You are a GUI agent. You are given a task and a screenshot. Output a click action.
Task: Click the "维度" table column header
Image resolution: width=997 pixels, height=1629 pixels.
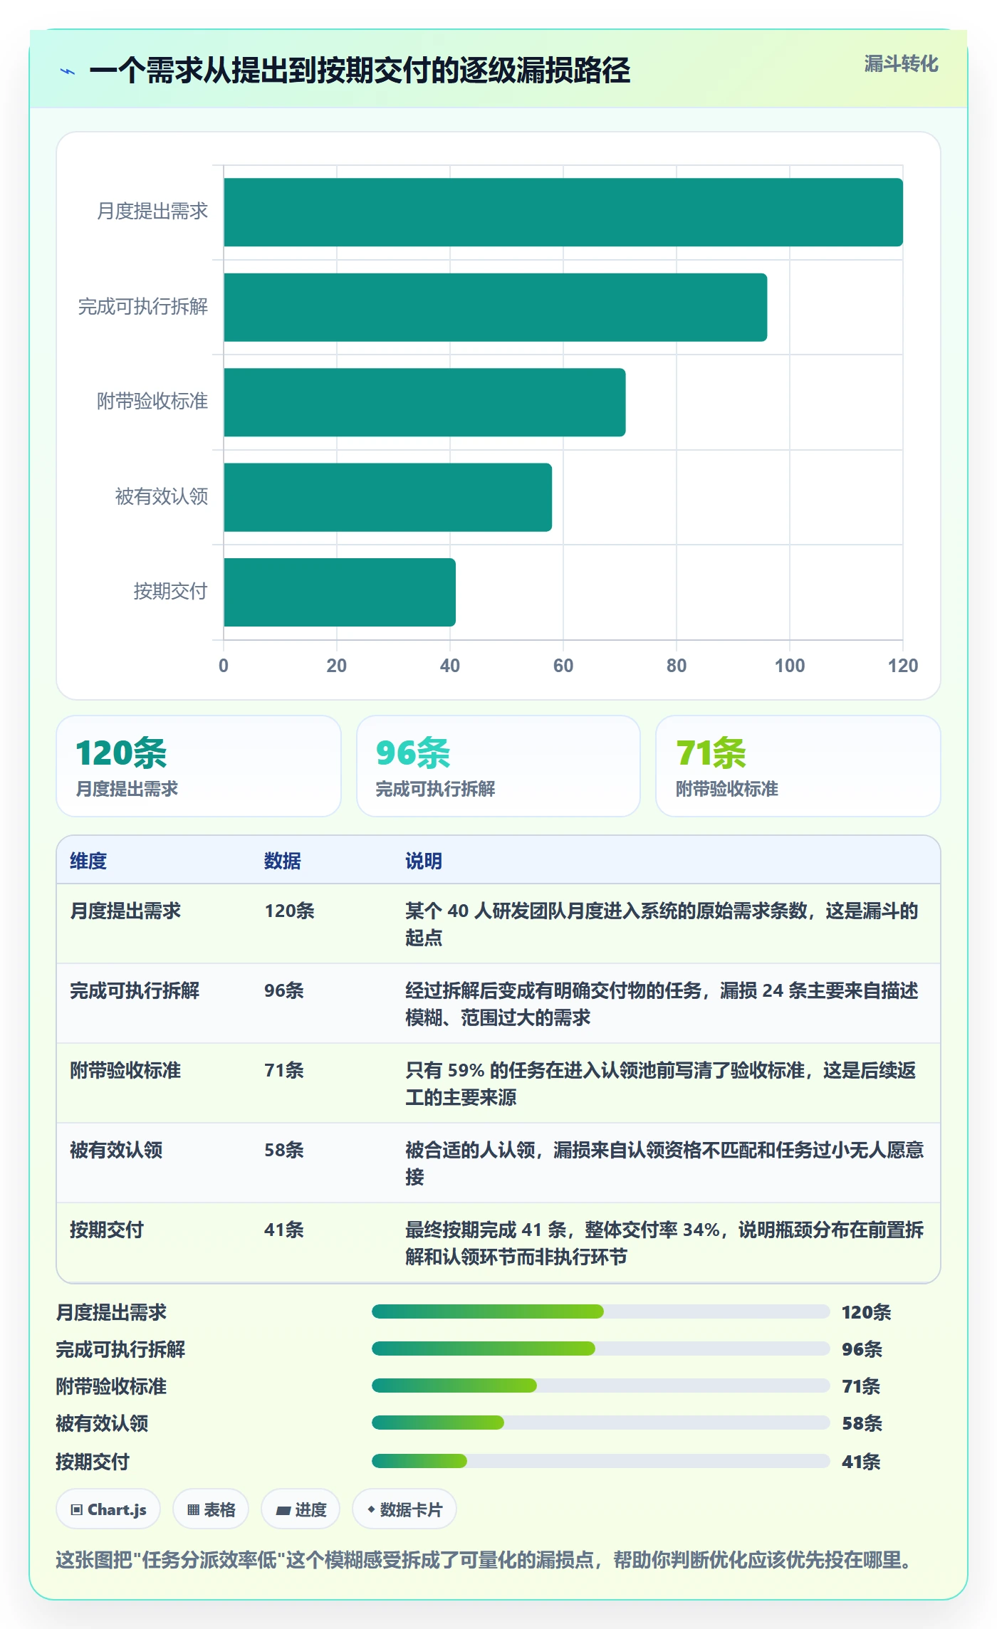click(x=88, y=861)
